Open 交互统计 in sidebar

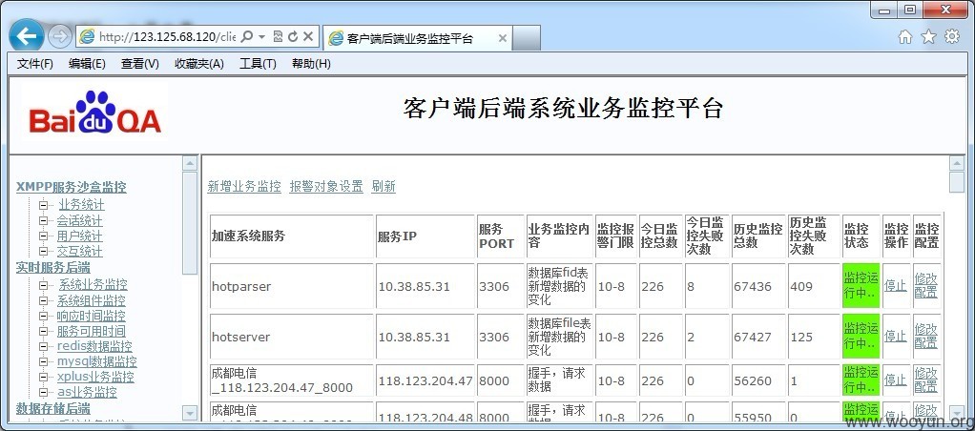pos(79,252)
